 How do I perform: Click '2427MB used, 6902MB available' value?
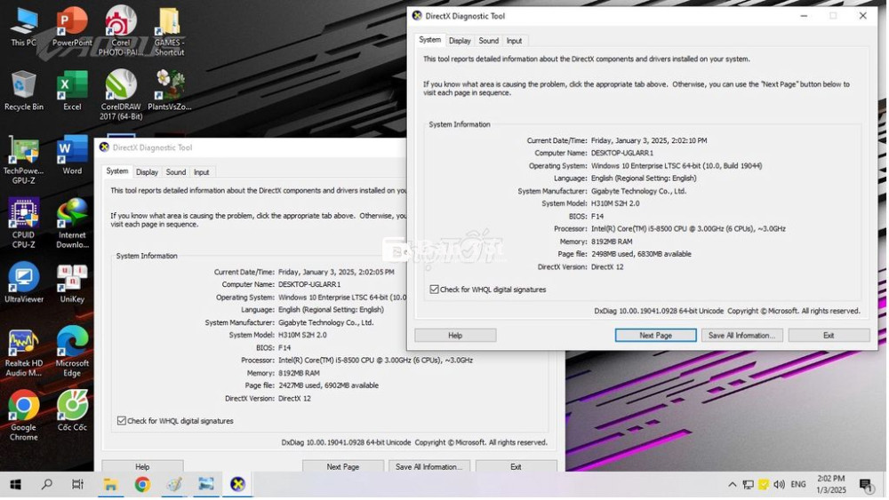tap(328, 385)
